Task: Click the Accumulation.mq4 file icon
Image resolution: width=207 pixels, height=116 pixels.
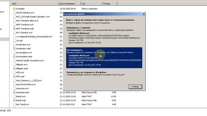Action: (14, 56)
